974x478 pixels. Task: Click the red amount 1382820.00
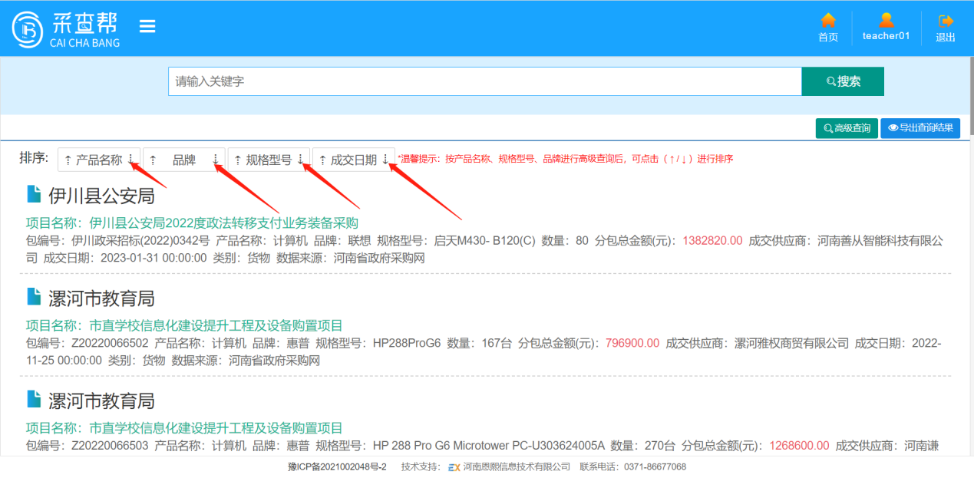coord(711,240)
